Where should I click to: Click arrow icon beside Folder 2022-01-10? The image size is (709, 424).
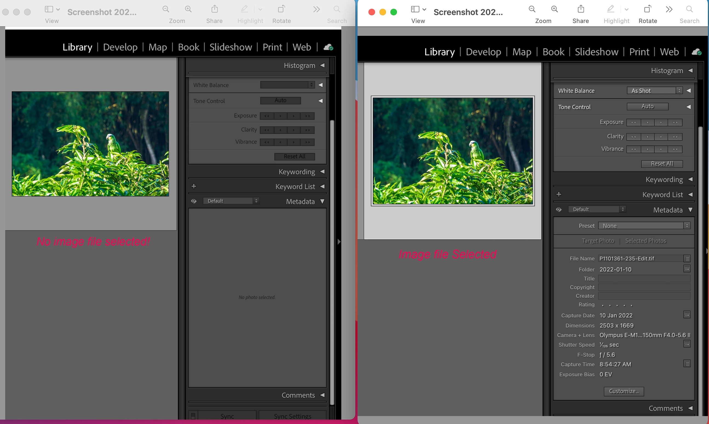[687, 269]
